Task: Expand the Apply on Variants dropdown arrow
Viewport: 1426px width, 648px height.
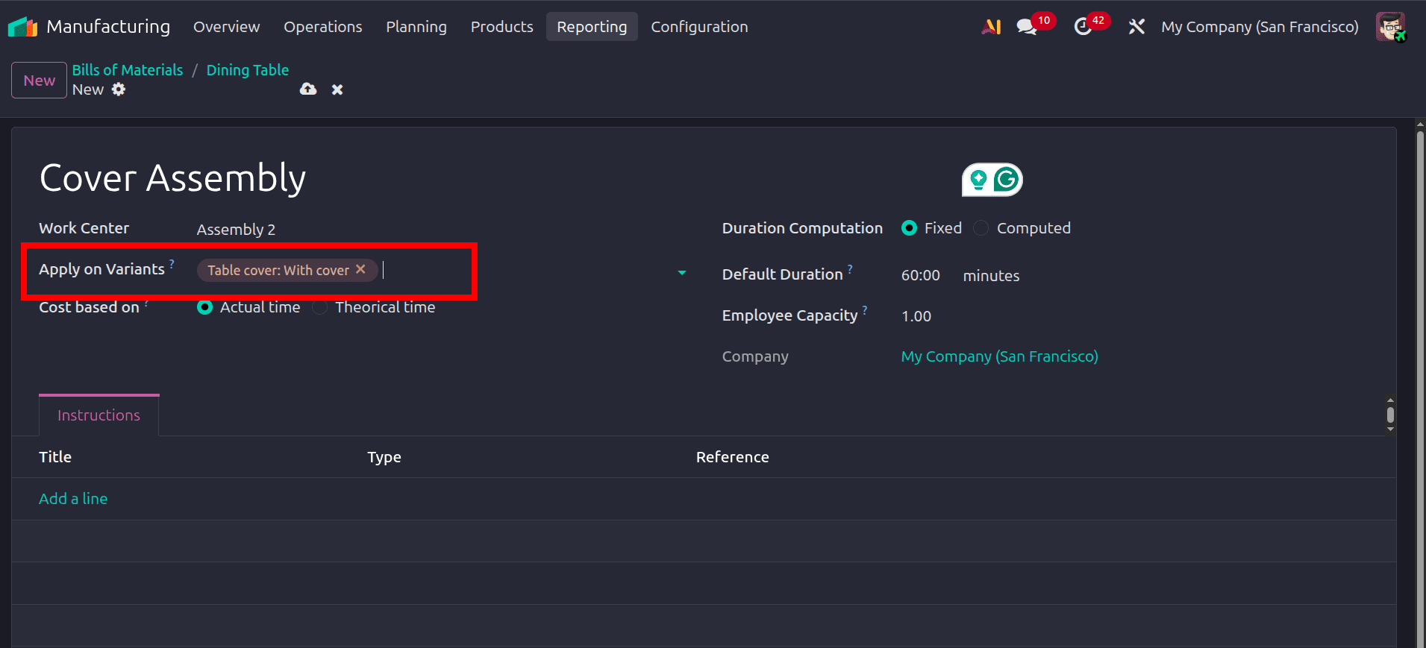Action: point(682,273)
